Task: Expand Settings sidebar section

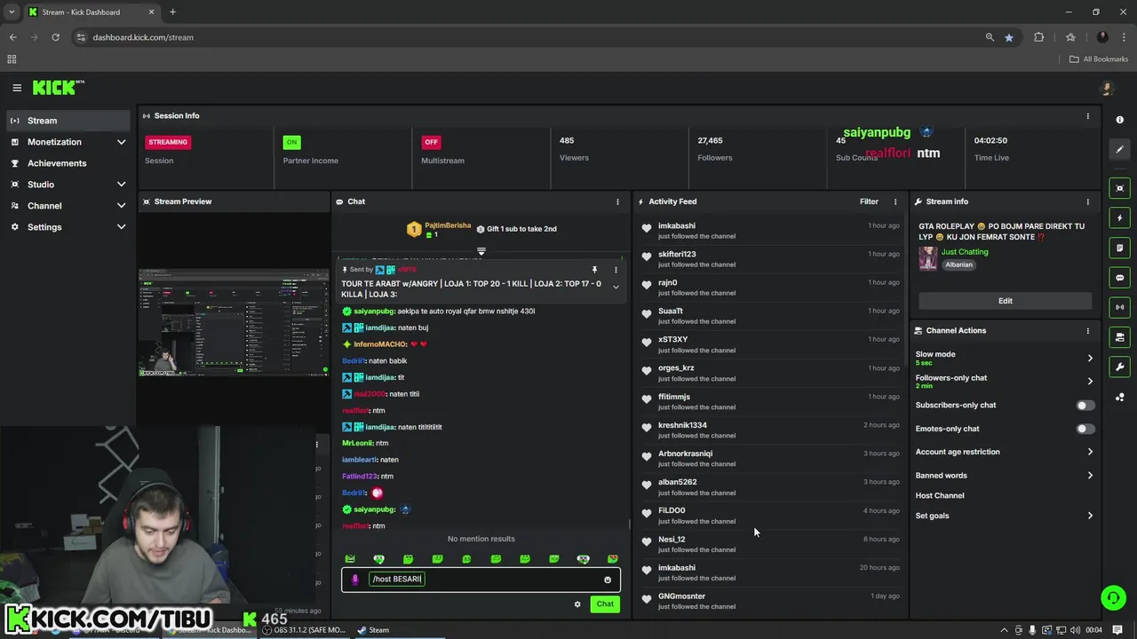Action: click(x=122, y=227)
